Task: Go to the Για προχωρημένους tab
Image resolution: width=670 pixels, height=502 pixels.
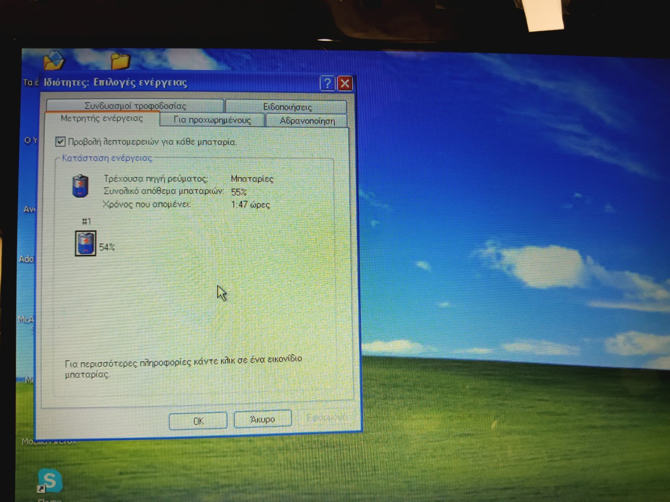Action: click(212, 120)
